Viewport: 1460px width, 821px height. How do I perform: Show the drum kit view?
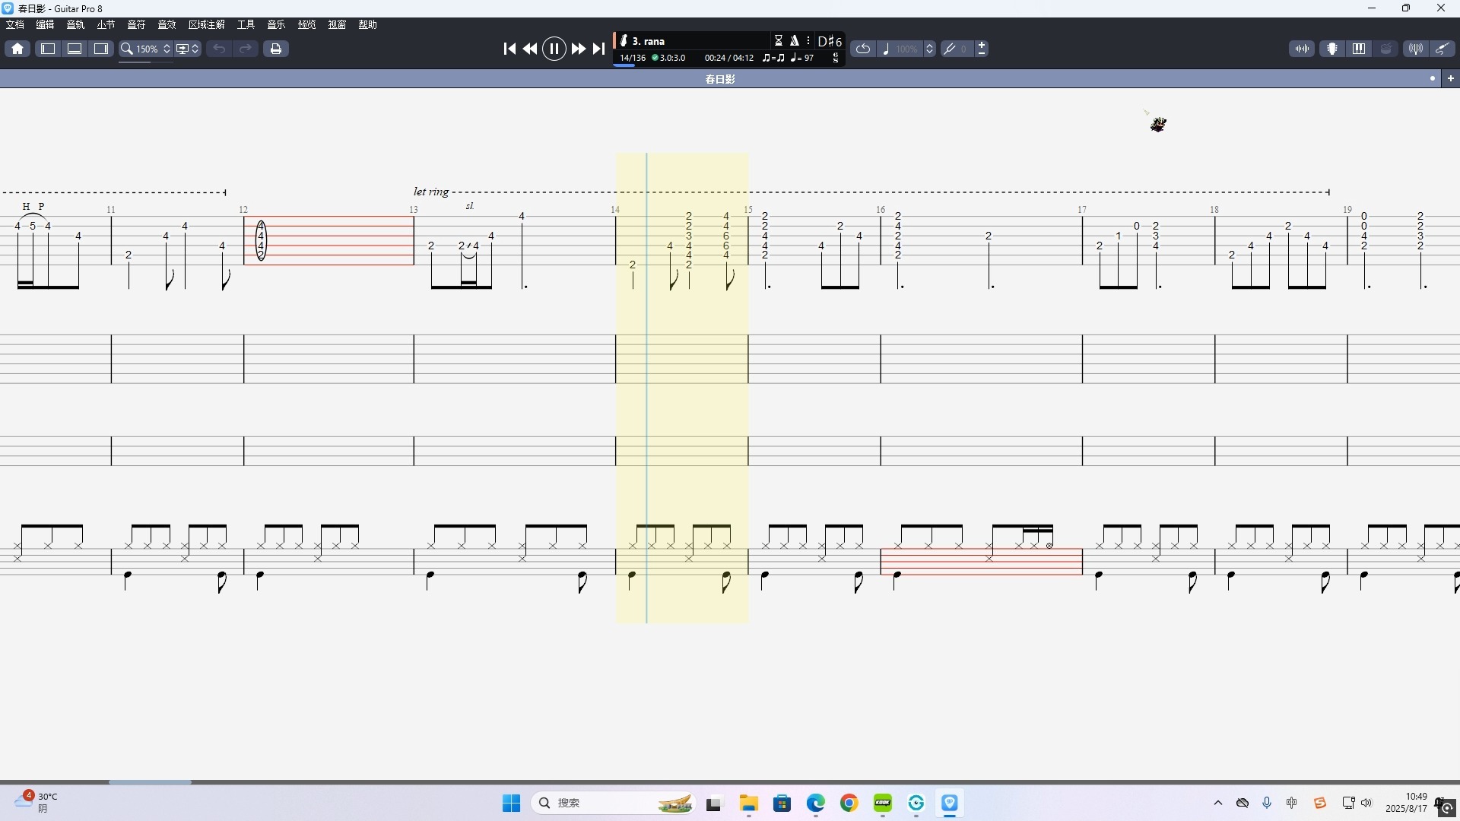click(1385, 49)
